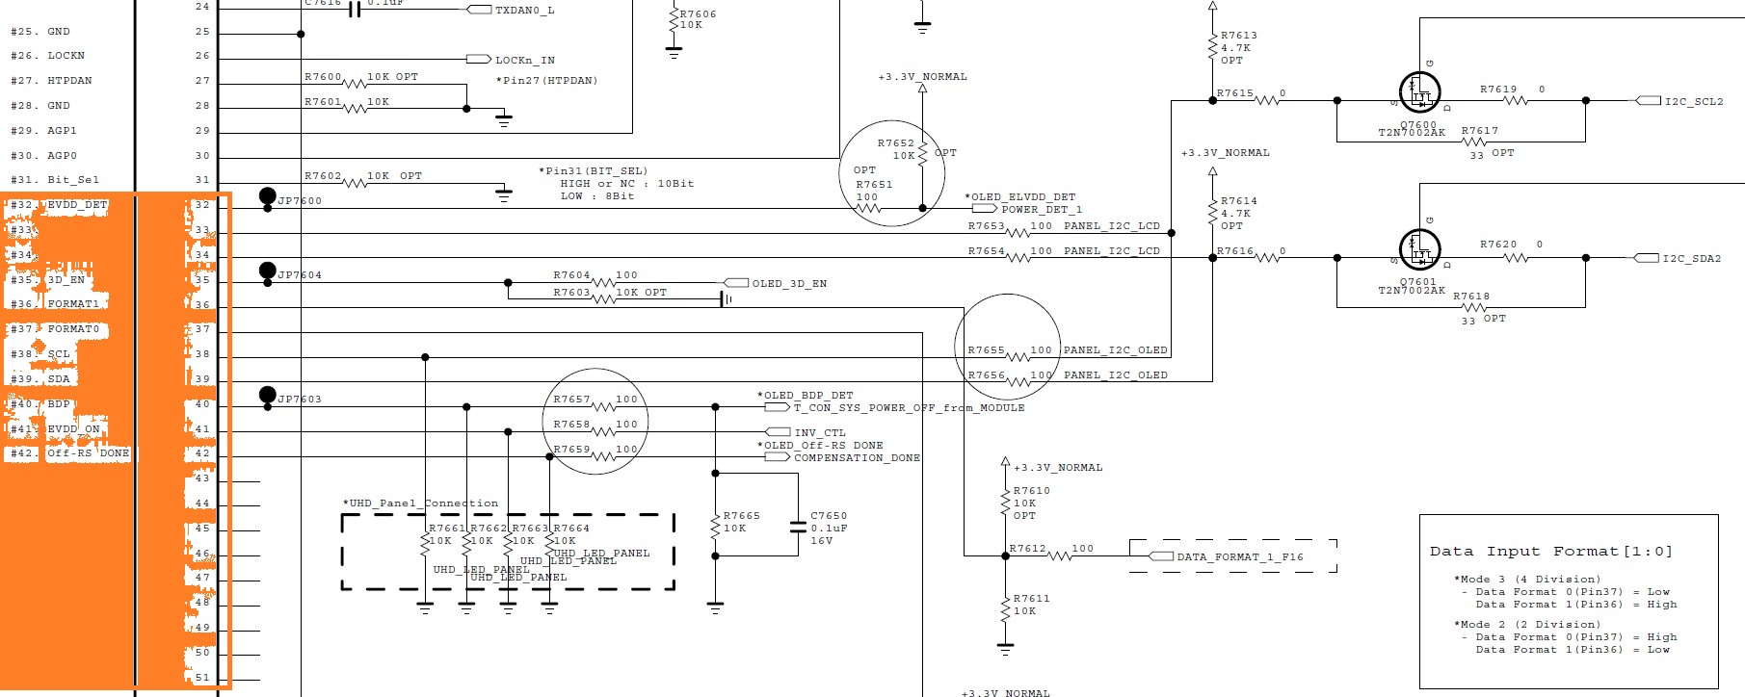Click the UHD_Panel_Connection note label

421,503
